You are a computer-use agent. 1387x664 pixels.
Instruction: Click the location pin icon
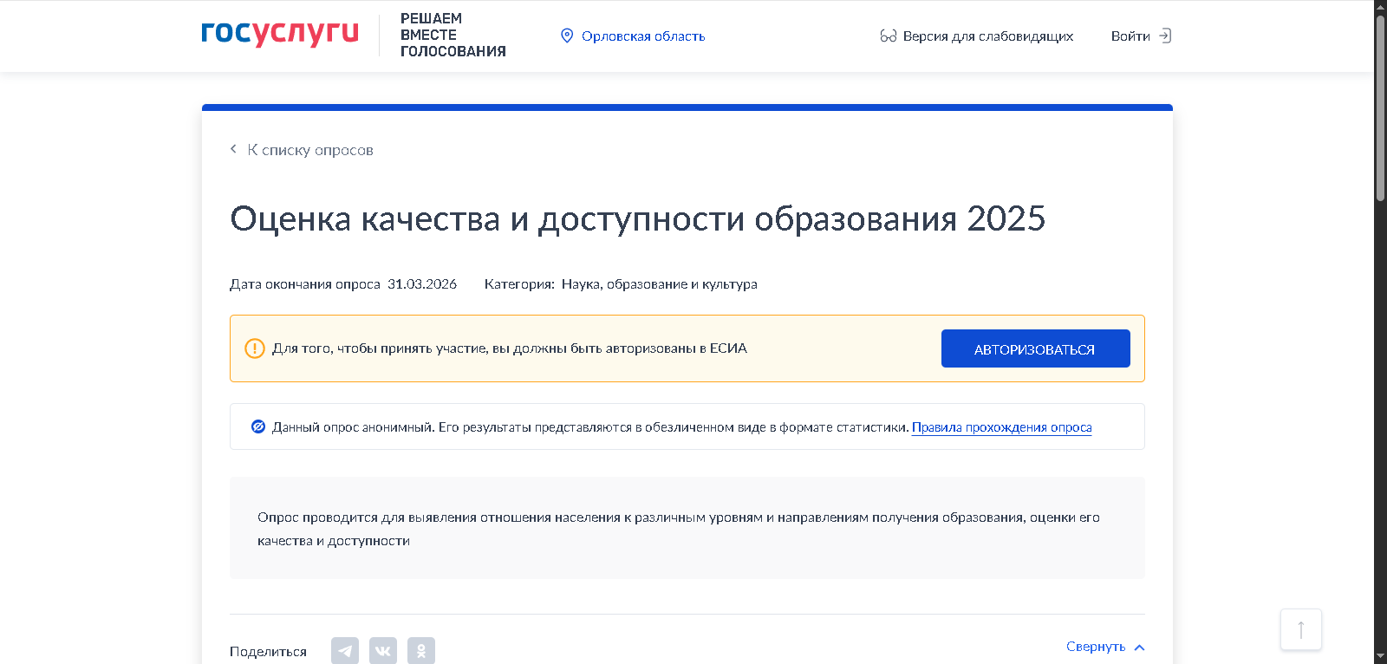[x=567, y=36]
